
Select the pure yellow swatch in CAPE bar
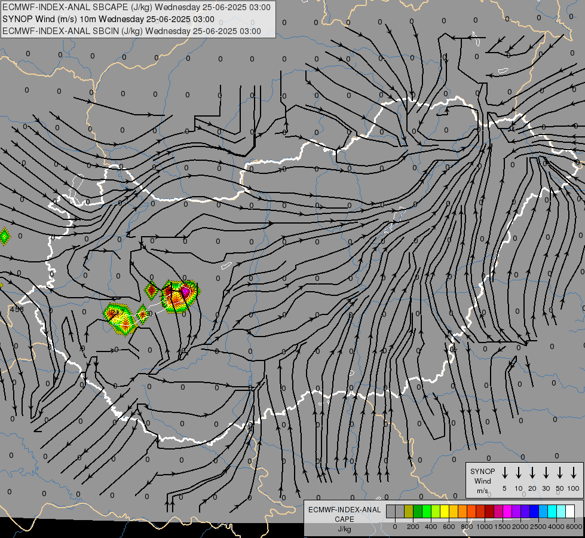445,511
